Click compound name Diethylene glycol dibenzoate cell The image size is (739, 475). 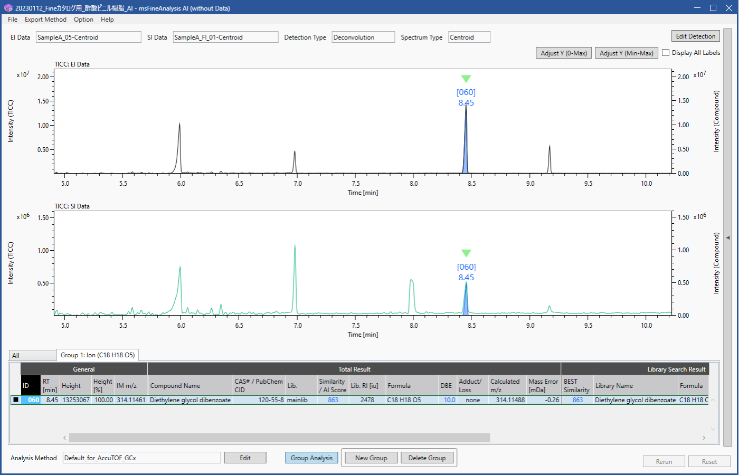click(x=190, y=400)
